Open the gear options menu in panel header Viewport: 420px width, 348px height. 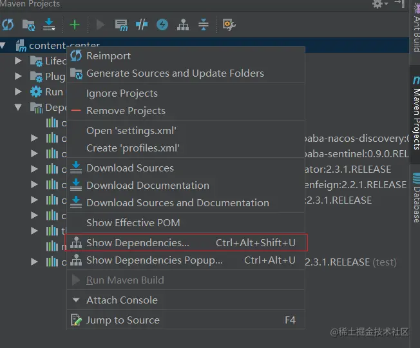[x=380, y=4]
